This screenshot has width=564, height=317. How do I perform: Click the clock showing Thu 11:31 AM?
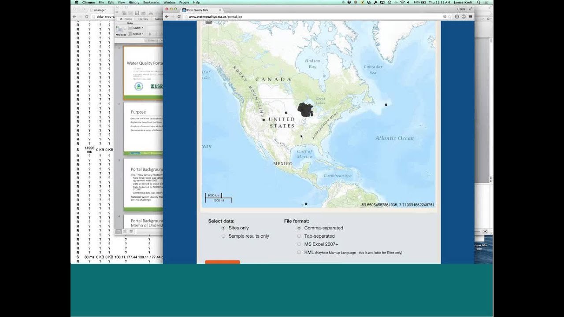coord(439,2)
